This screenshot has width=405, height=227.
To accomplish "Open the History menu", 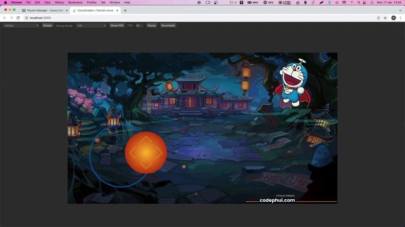I will (x=59, y=3).
